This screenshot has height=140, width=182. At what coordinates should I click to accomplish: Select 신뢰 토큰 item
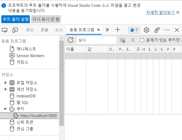click(x=25, y=122)
